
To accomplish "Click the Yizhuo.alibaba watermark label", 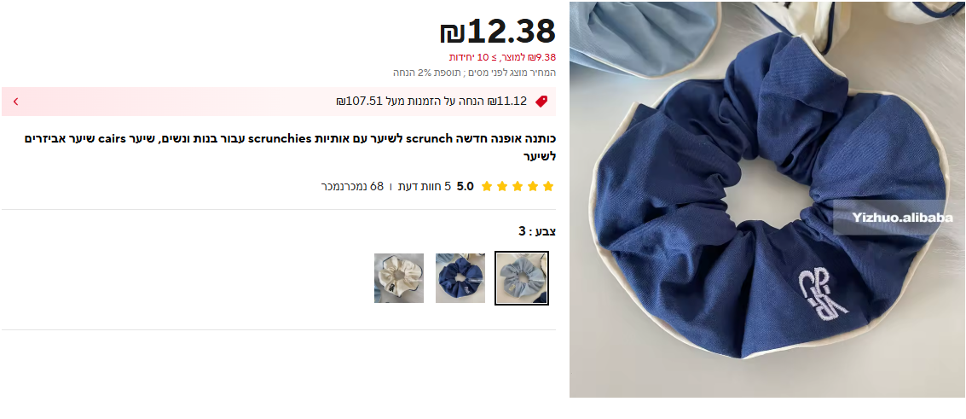I will pyautogui.click(x=903, y=218).
